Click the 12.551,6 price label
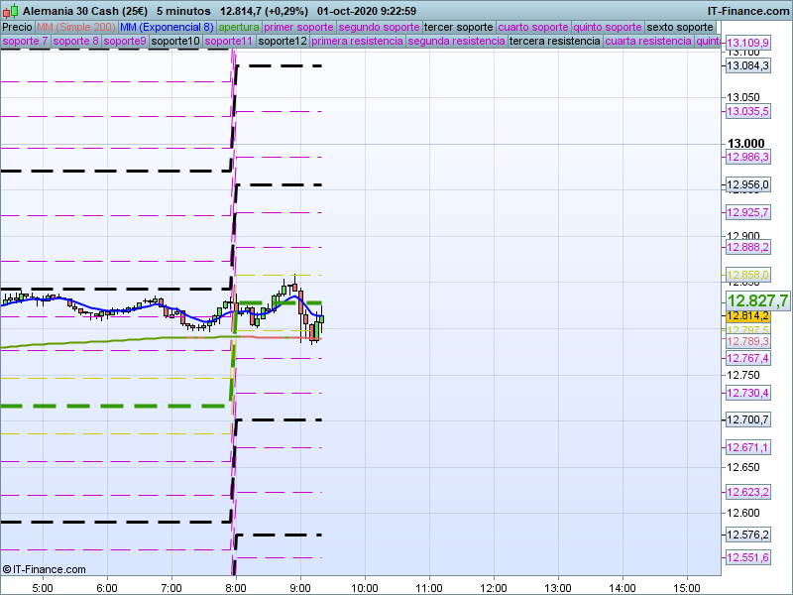 click(x=748, y=558)
